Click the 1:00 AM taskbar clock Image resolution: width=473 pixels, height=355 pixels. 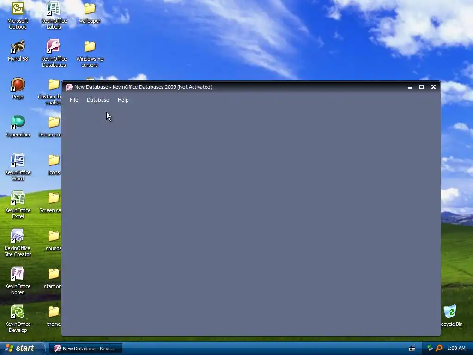[456, 349]
